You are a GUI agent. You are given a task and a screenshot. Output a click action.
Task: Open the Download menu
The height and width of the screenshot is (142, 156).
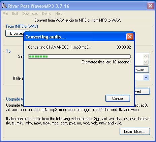(x=30, y=13)
